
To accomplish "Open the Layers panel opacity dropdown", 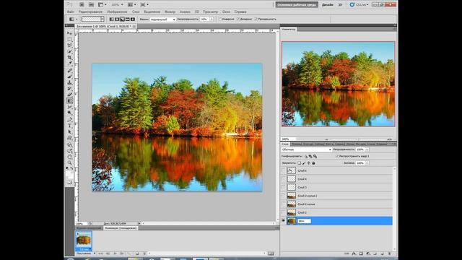I will click(367, 149).
